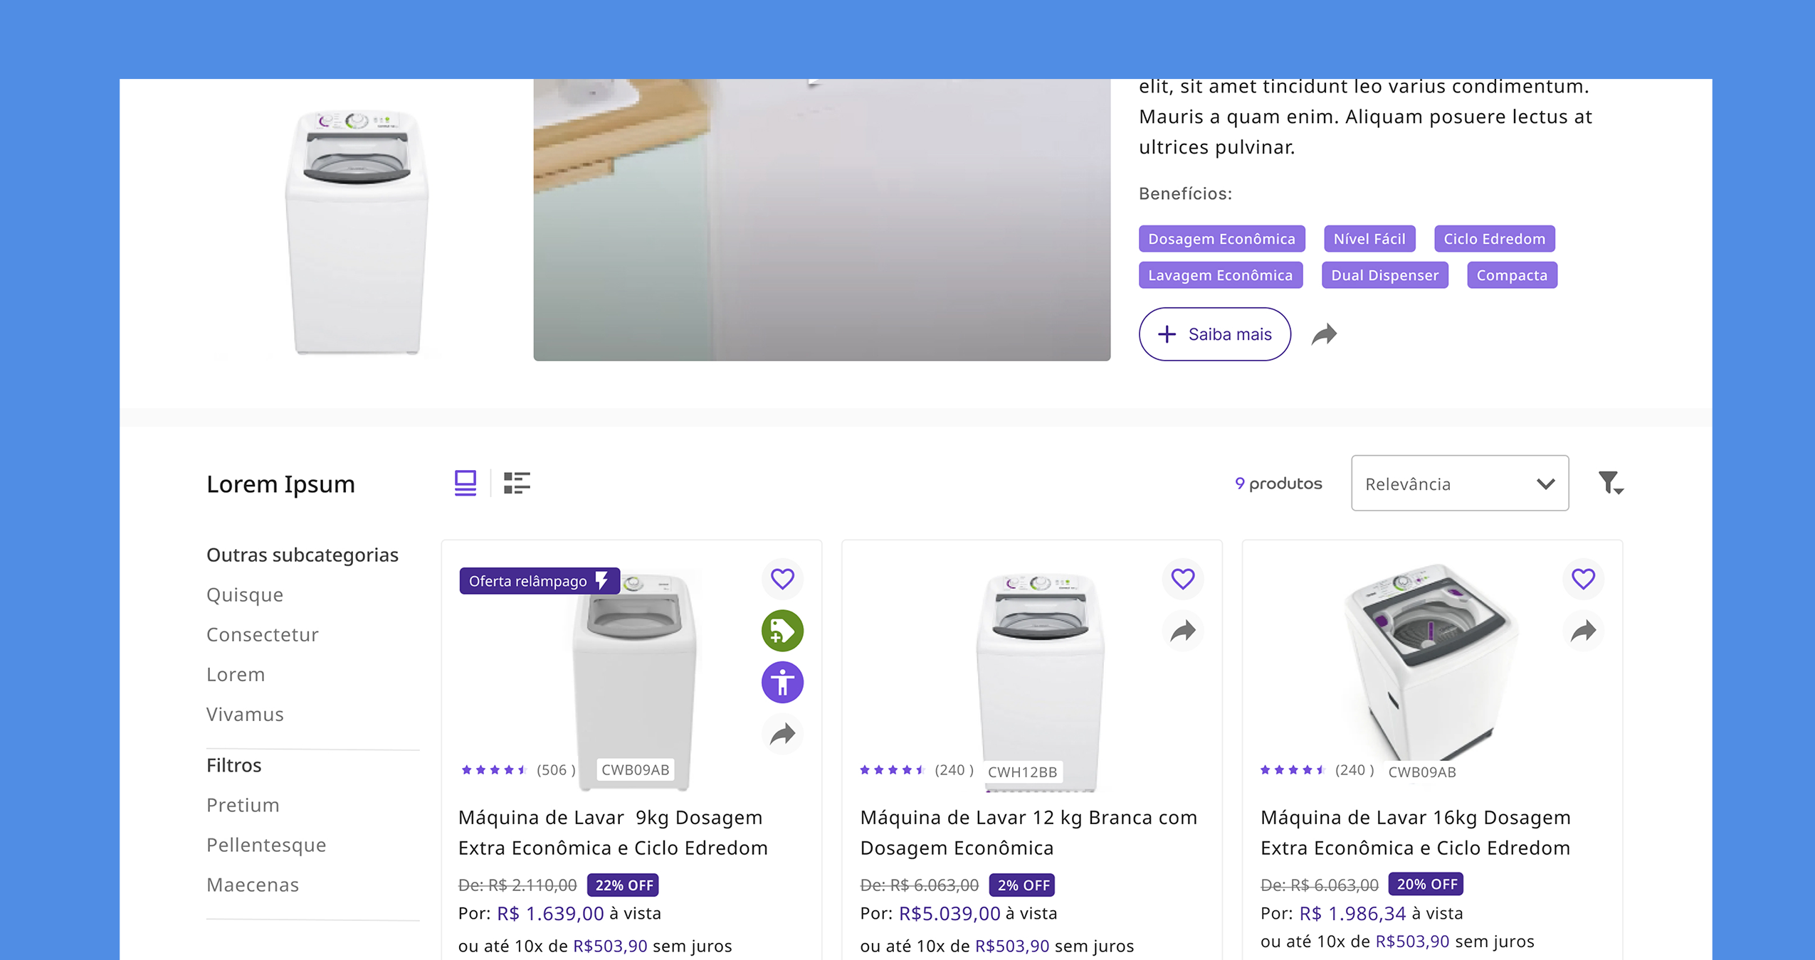Screen dimensions: 1815x960
Task: Open the Relevância sort dropdown
Action: [x=1459, y=484]
